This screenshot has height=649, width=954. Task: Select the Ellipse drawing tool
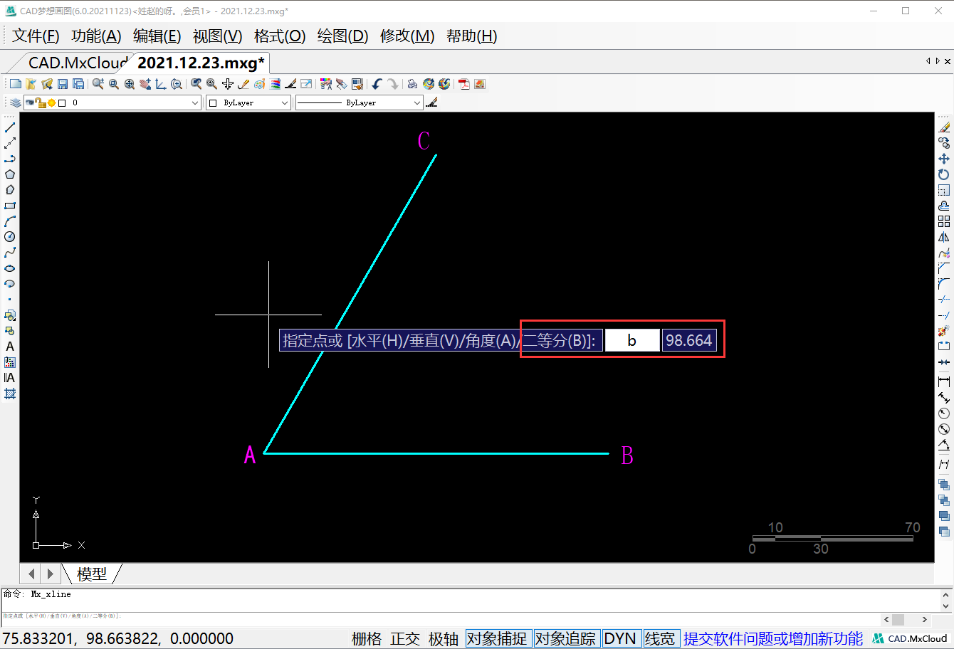tap(10, 268)
